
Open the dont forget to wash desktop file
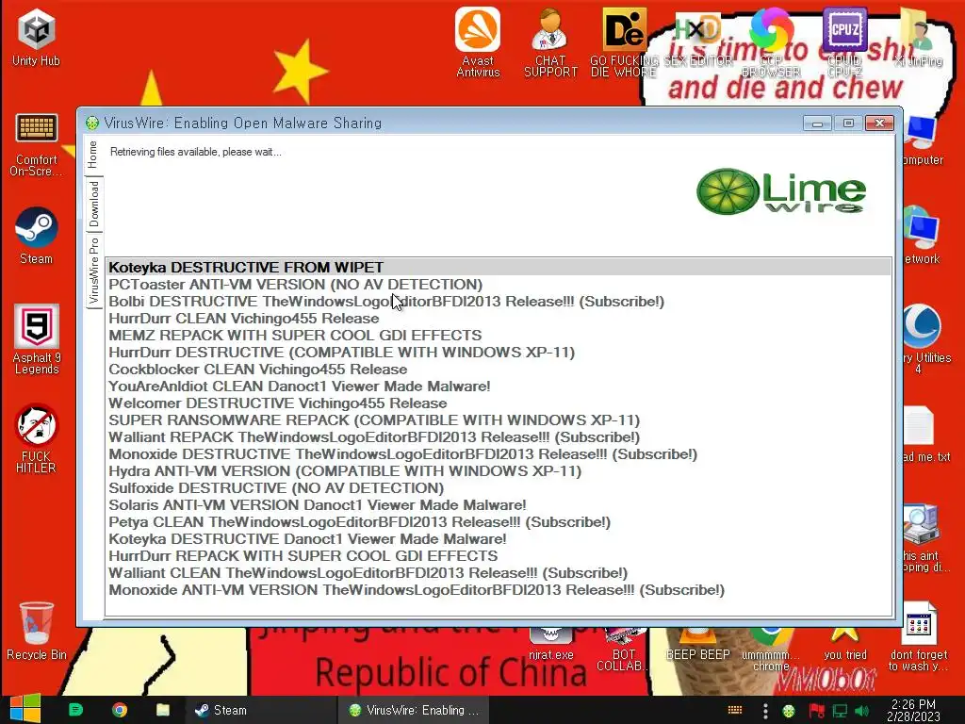(x=918, y=637)
